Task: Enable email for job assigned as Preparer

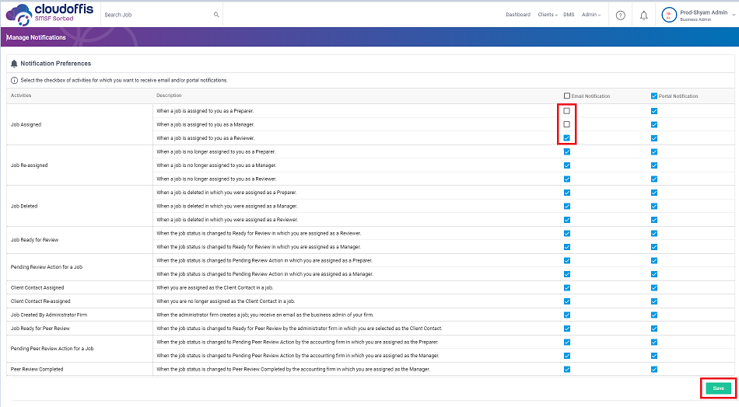Action: point(567,111)
